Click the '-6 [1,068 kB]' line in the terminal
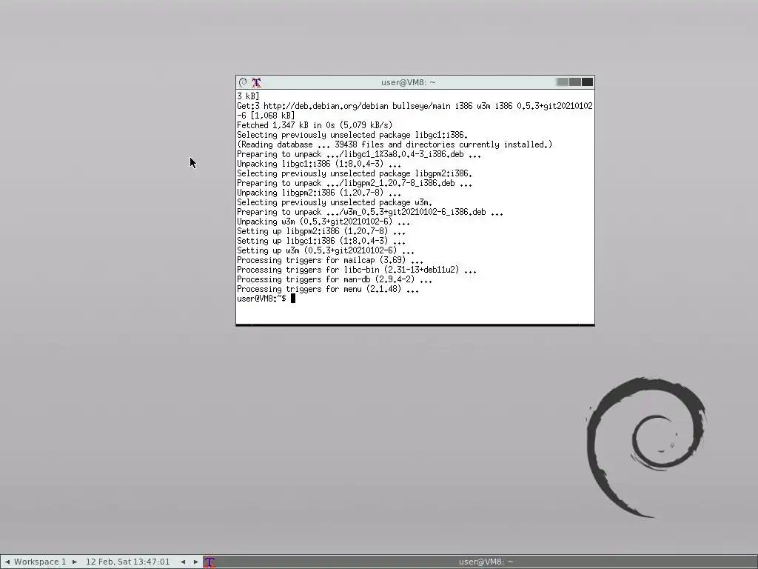This screenshot has width=758, height=569. click(x=266, y=116)
